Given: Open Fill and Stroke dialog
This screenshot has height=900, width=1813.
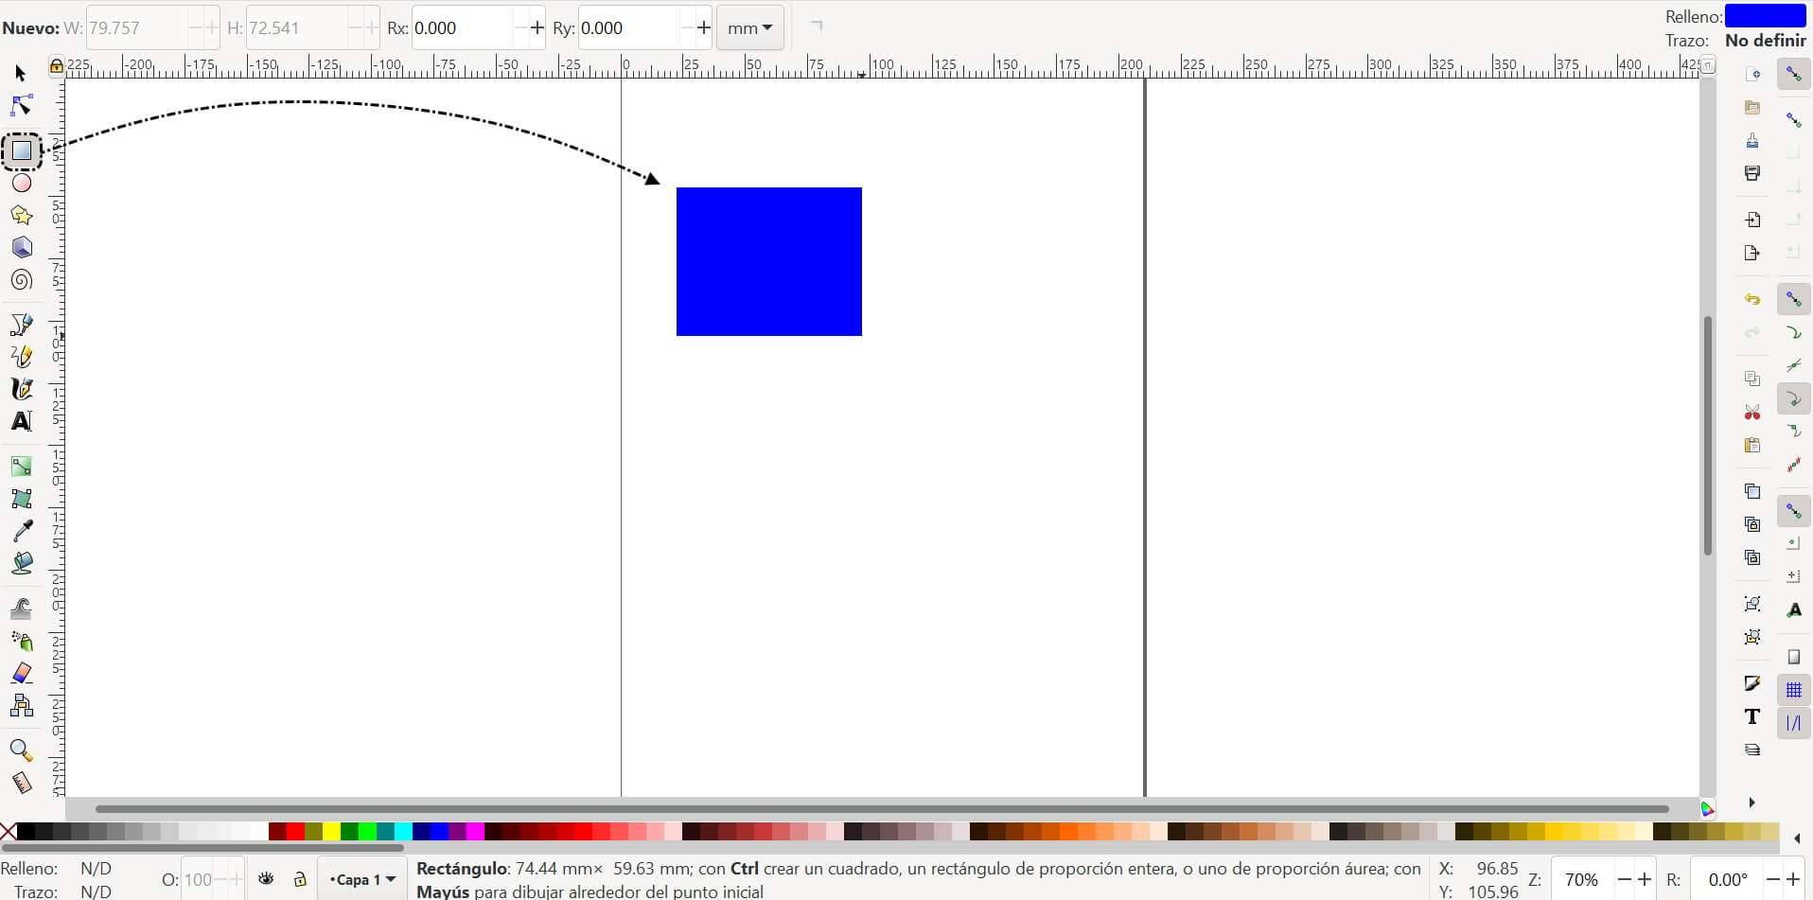Looking at the screenshot, I should pos(1751,683).
